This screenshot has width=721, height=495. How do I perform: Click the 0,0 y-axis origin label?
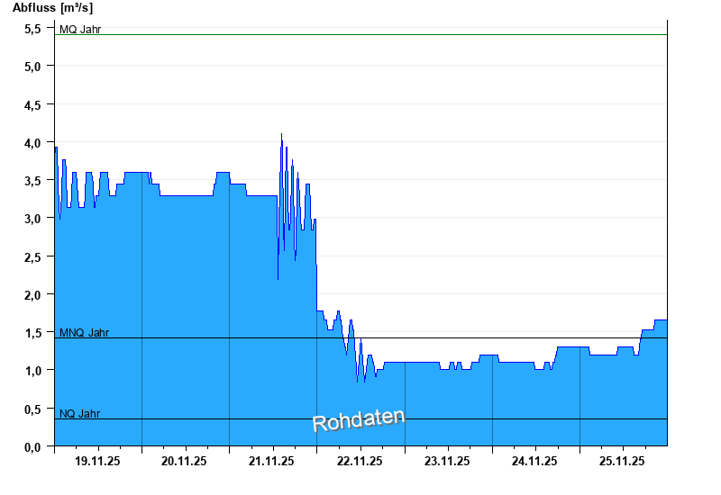pyautogui.click(x=32, y=446)
